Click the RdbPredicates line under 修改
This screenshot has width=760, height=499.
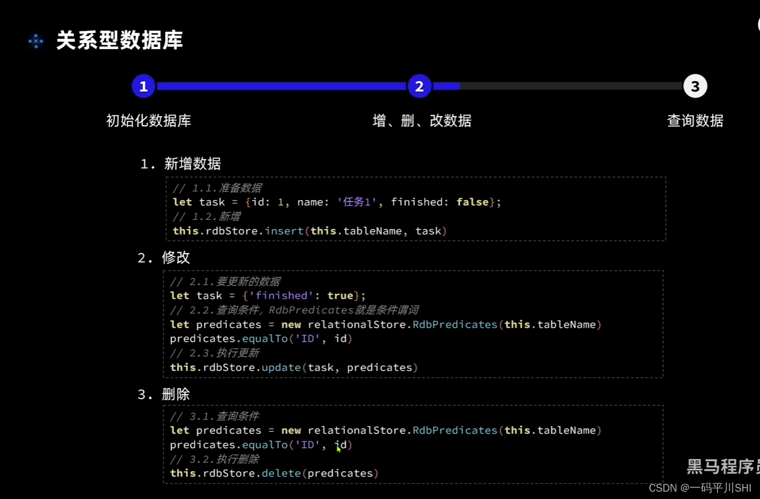tap(386, 324)
